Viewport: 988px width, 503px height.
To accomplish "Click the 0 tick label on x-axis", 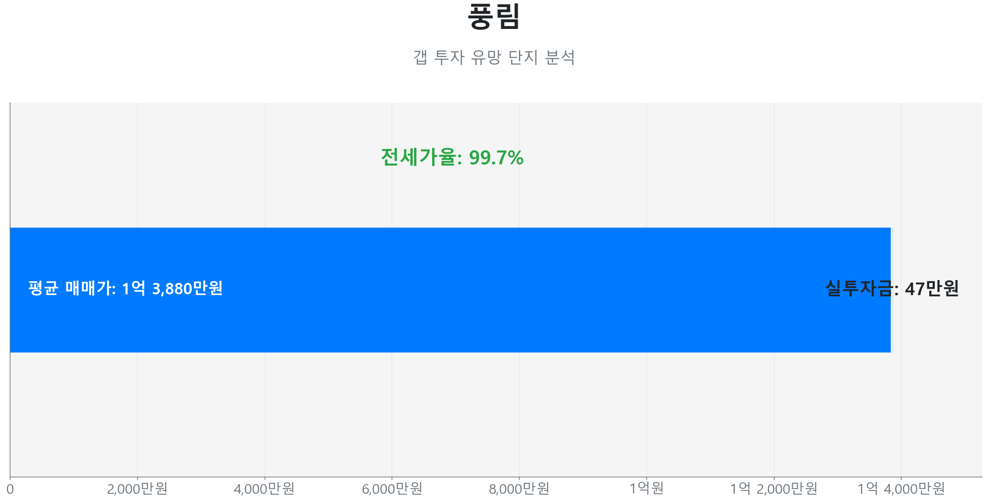I will pos(10,489).
